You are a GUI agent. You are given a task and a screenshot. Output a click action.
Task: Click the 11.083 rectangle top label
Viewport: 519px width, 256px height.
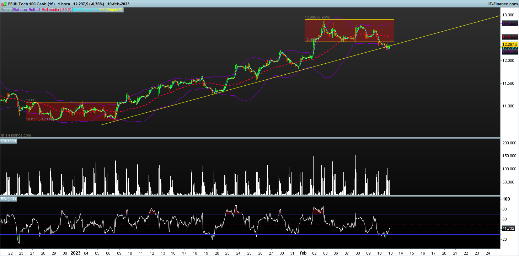32,100
